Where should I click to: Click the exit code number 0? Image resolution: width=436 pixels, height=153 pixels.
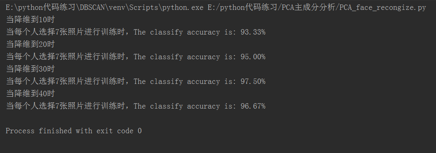pyautogui.click(x=140, y=131)
